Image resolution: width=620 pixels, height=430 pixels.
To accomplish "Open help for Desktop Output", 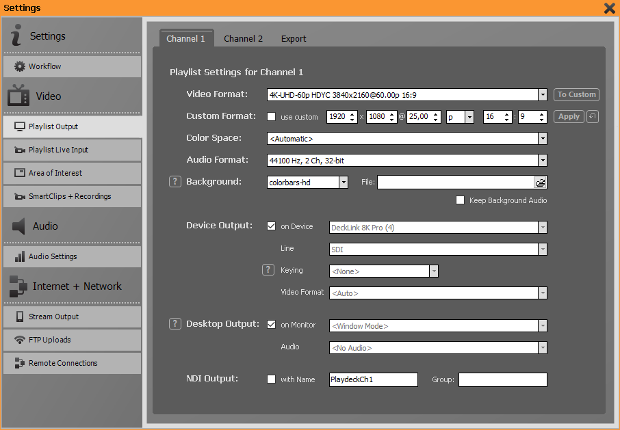I will point(175,324).
